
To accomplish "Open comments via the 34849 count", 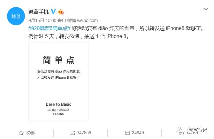I will click(138, 133).
